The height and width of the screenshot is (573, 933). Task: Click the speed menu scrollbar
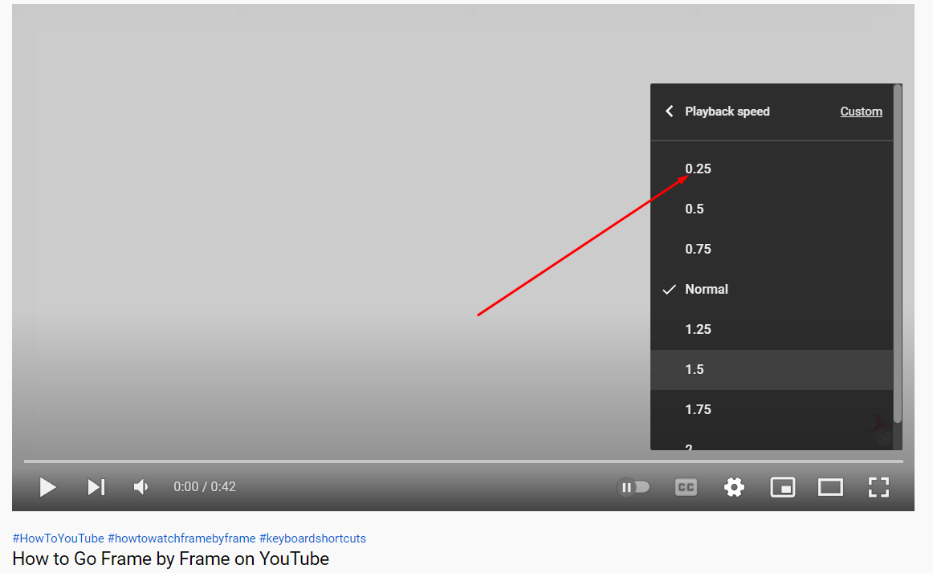point(898,254)
